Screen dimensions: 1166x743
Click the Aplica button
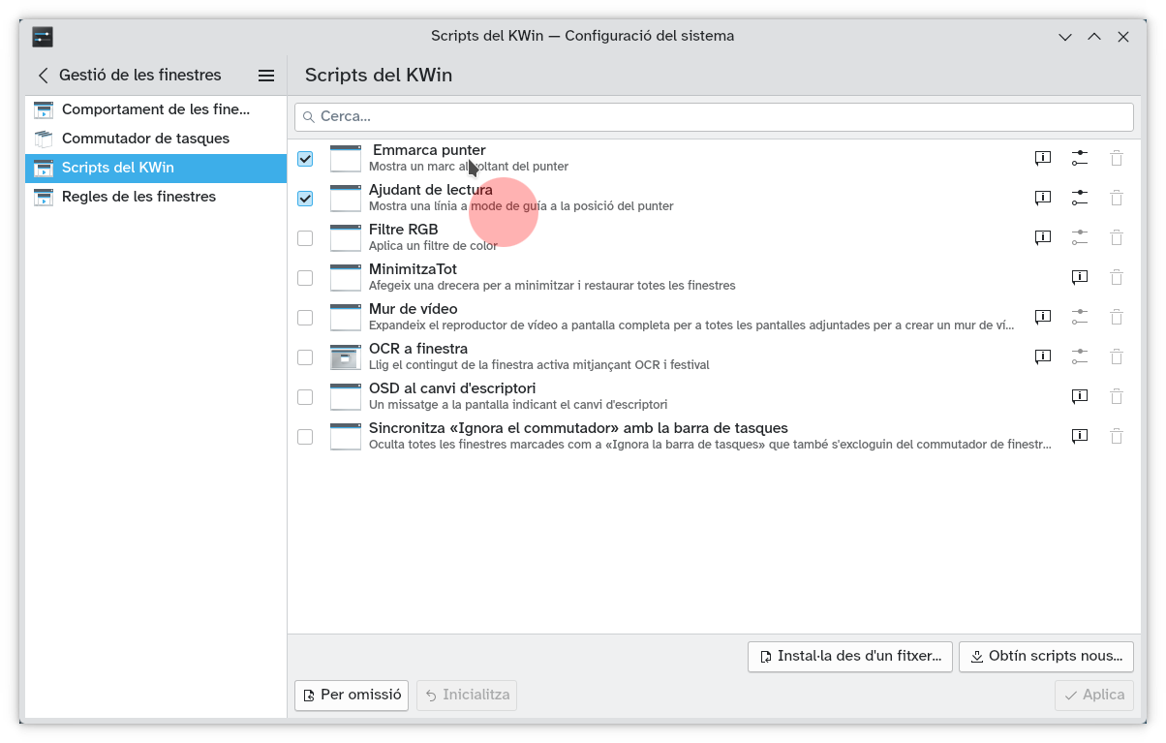(x=1094, y=695)
